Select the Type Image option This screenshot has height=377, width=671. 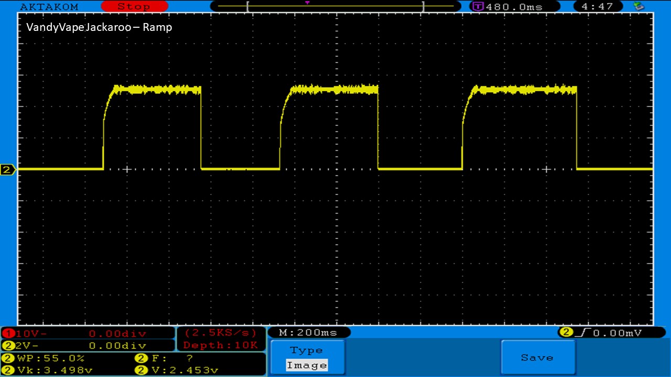pos(307,358)
